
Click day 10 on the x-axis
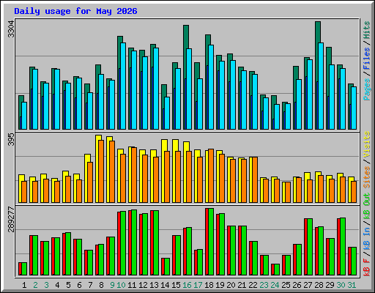(x=121, y=285)
